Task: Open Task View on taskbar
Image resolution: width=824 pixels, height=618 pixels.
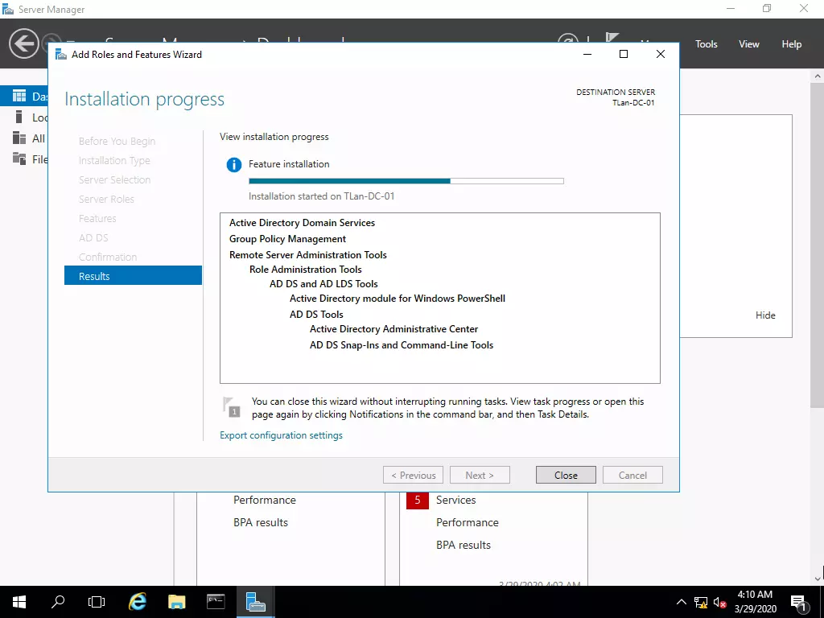Action: [x=97, y=602]
